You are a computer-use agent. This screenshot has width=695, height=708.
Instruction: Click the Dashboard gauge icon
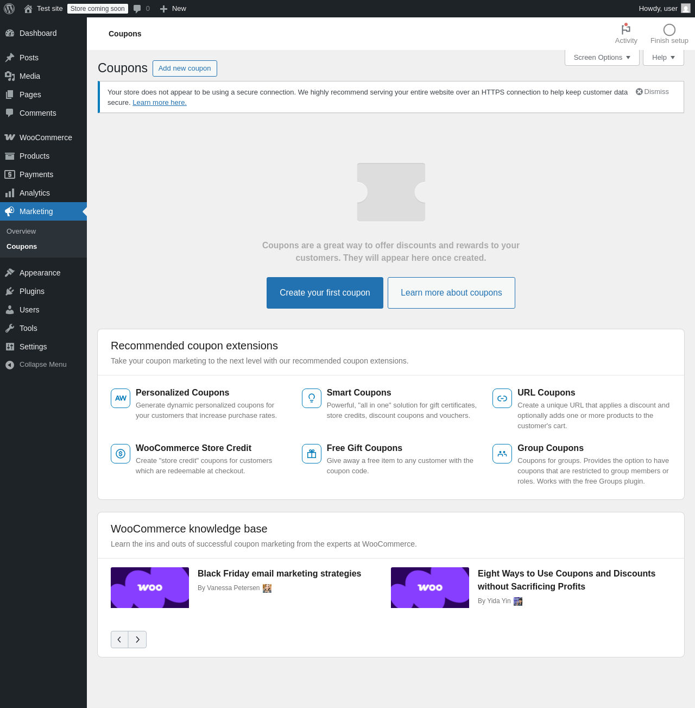click(10, 33)
